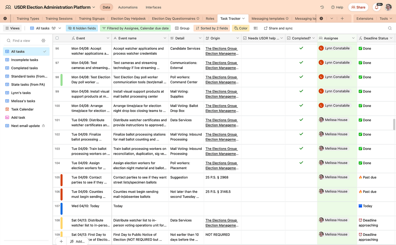The width and height of the screenshot is (396, 245).
Task: Click the add record plus icon
Action: 61,241
